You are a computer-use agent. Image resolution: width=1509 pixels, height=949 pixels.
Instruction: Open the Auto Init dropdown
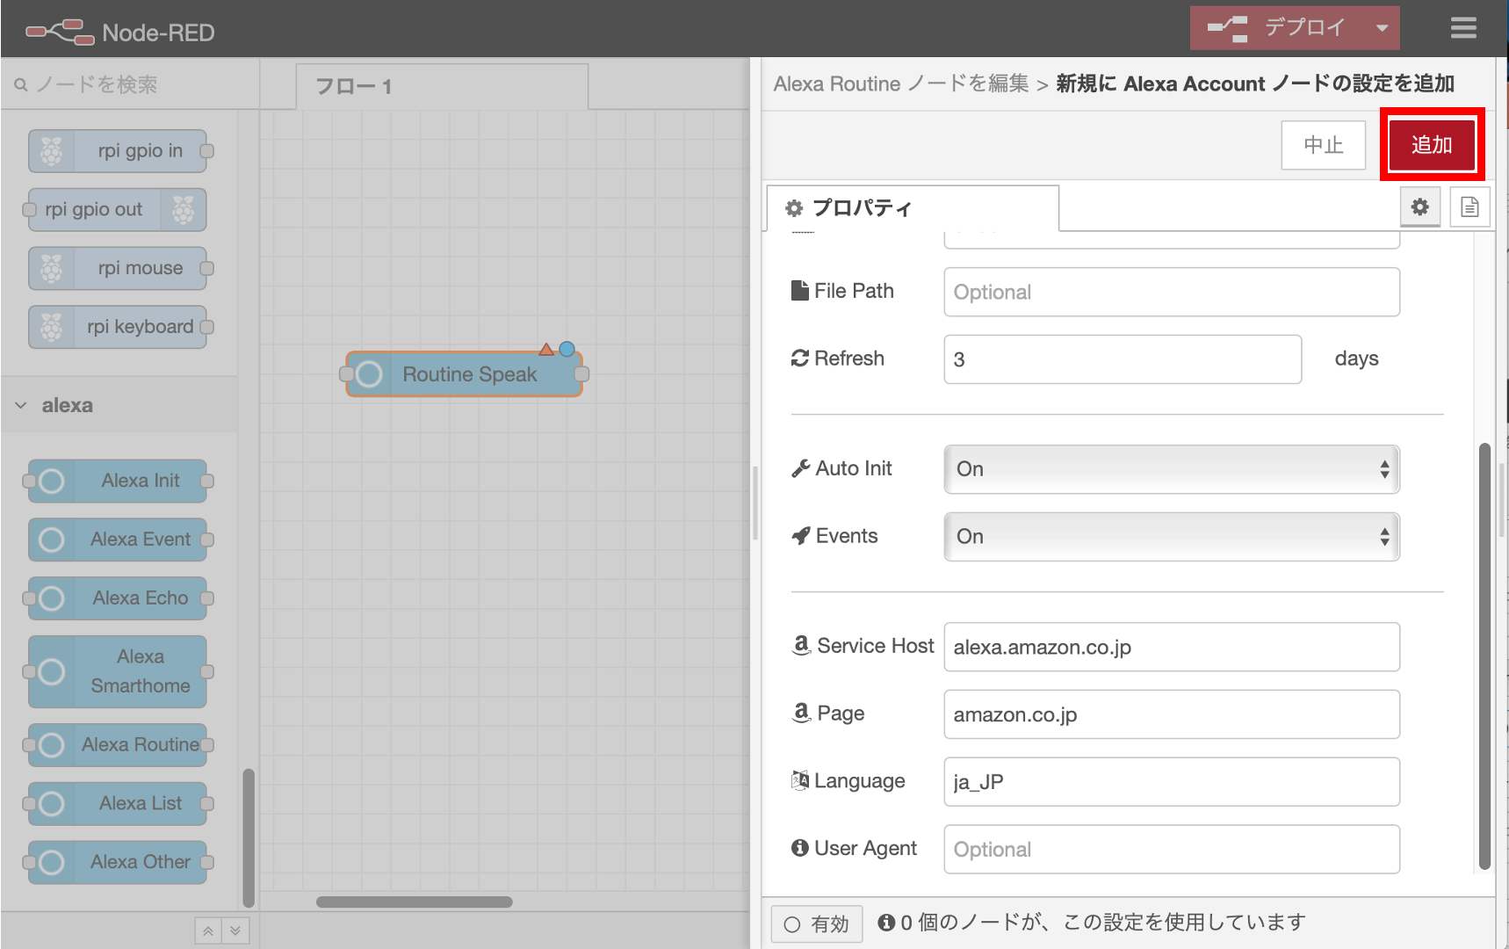pyautogui.click(x=1172, y=469)
